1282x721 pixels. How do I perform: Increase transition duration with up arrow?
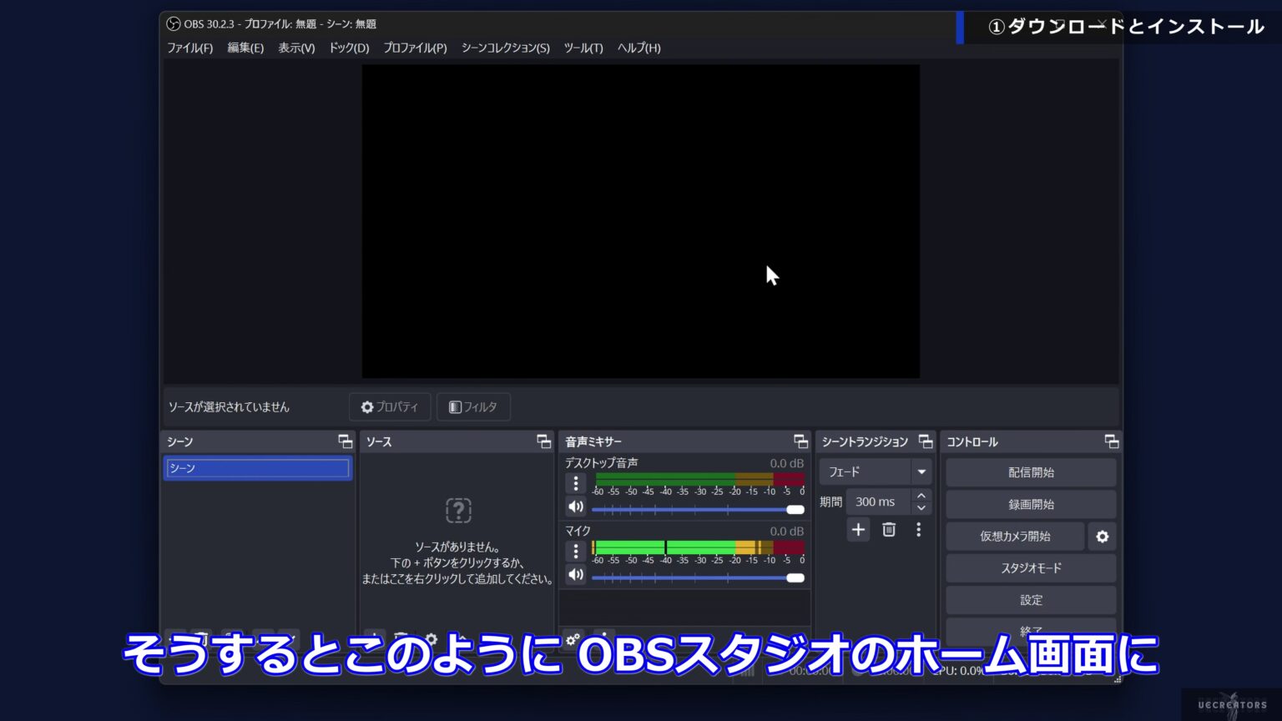pyautogui.click(x=921, y=496)
